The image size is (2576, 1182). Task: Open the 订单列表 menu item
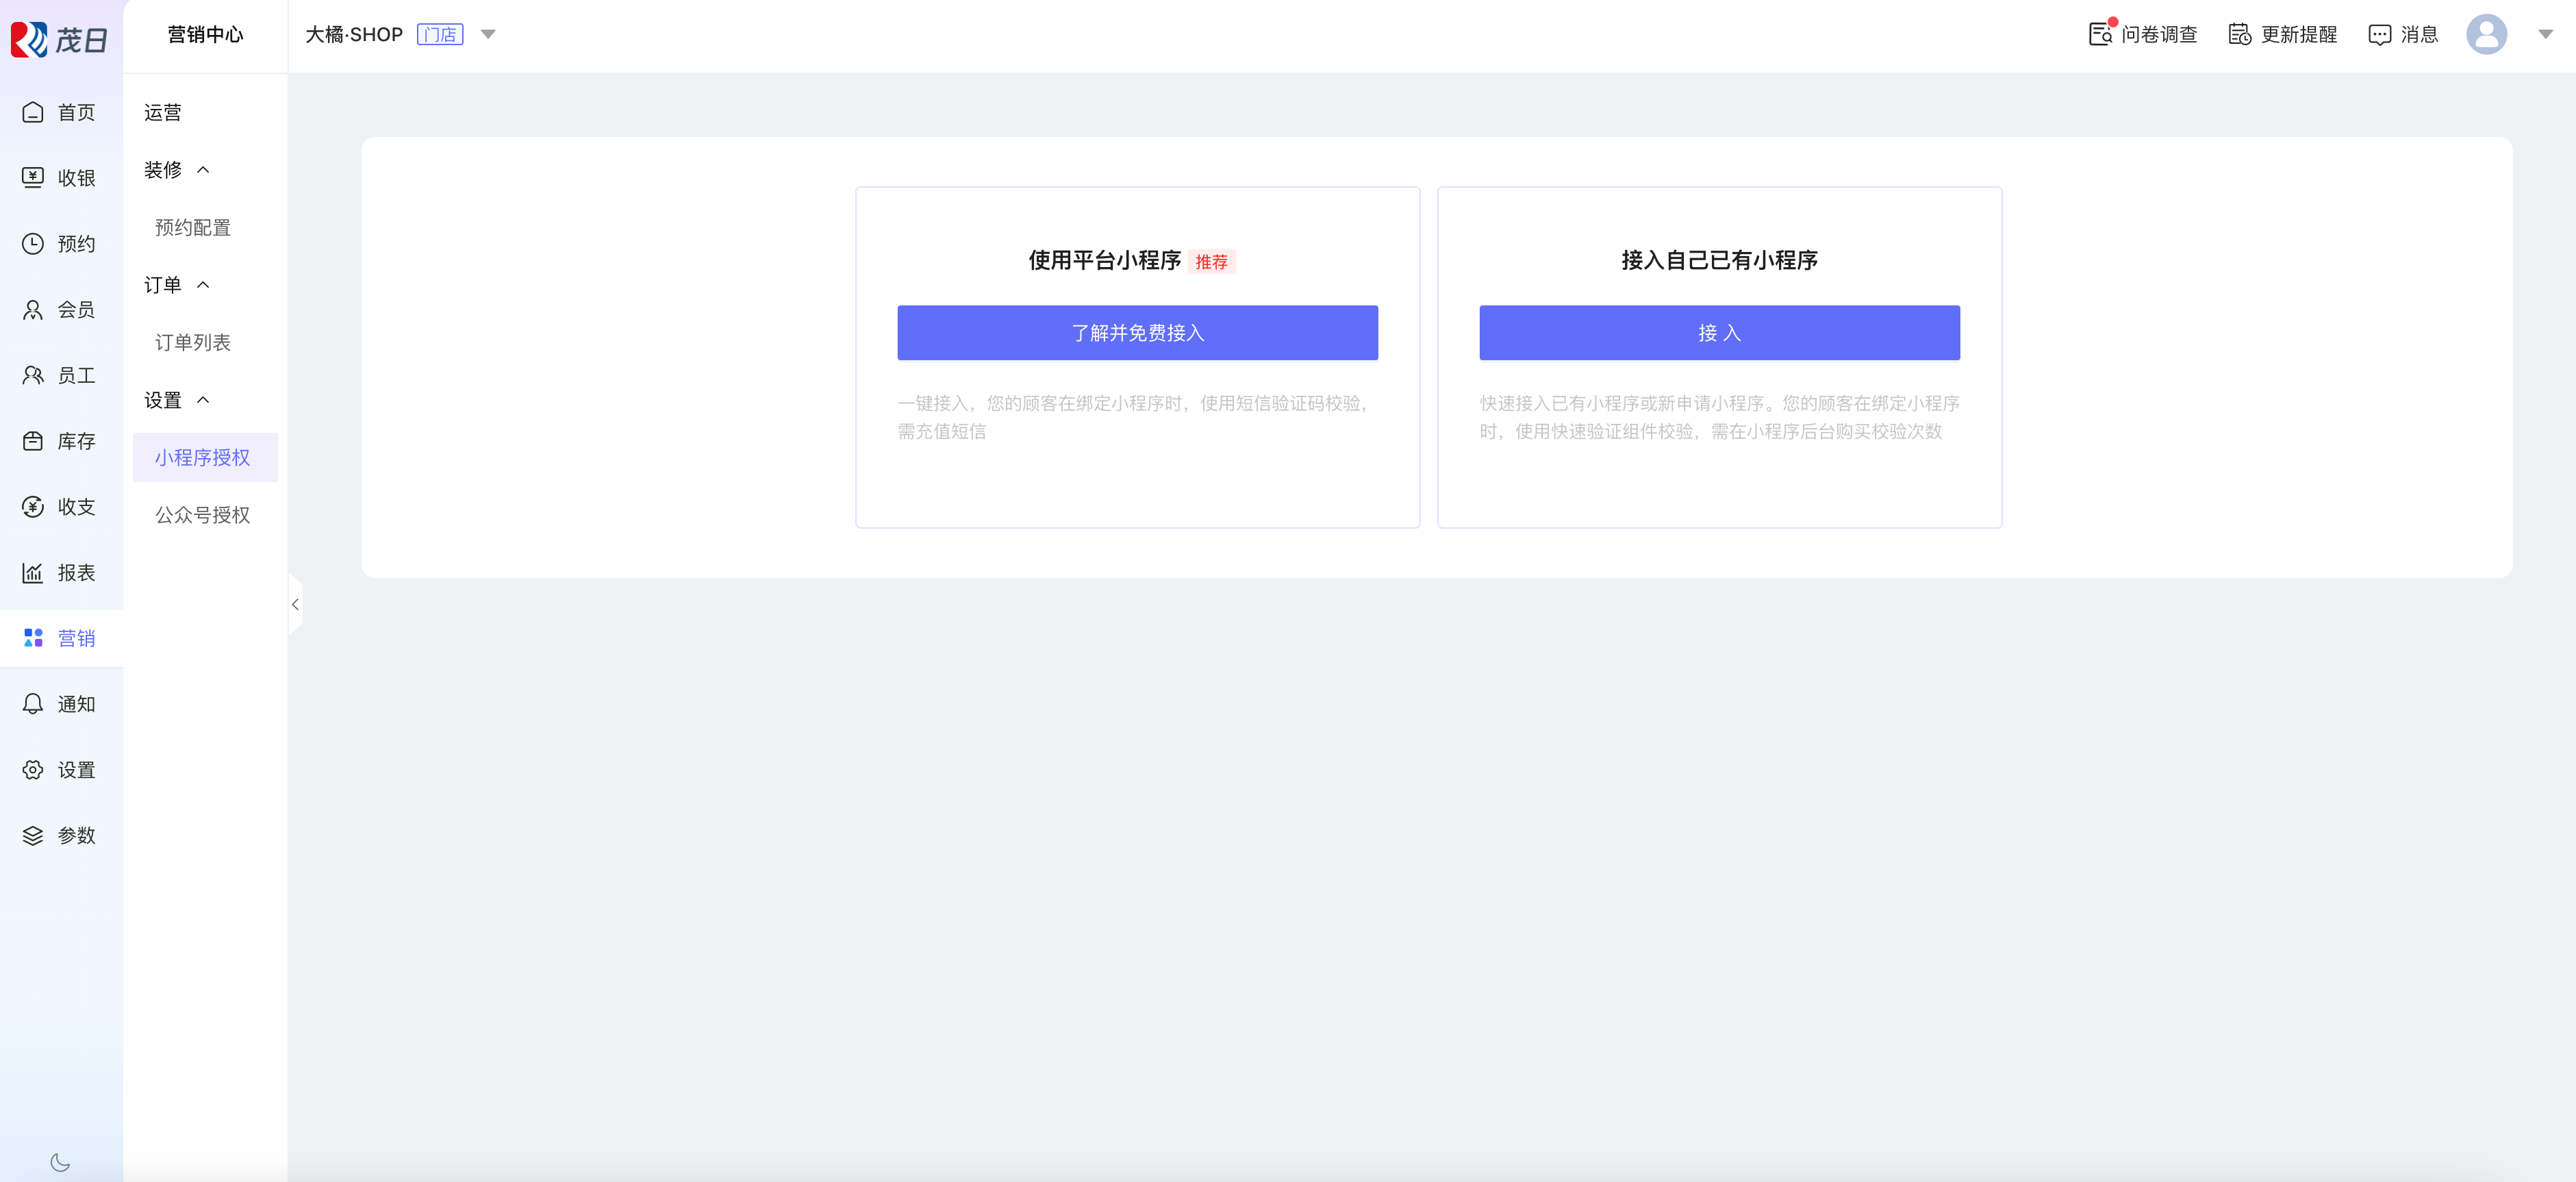193,343
